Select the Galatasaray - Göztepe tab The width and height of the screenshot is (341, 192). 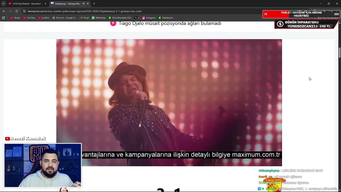coord(69,3)
